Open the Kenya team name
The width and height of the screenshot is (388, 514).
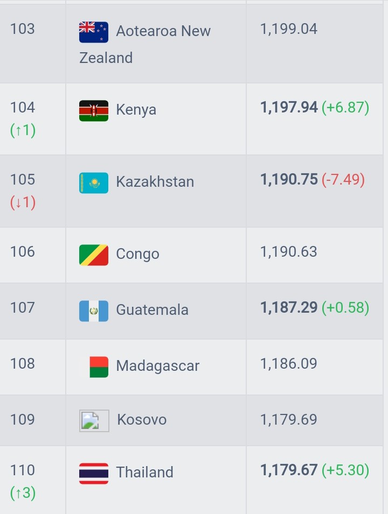pyautogui.click(x=136, y=110)
